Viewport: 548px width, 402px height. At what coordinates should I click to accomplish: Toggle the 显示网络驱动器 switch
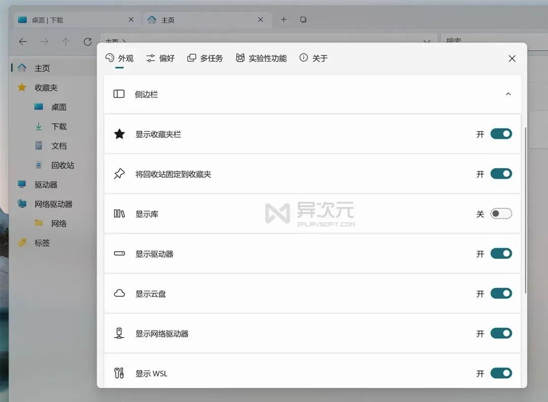(501, 333)
